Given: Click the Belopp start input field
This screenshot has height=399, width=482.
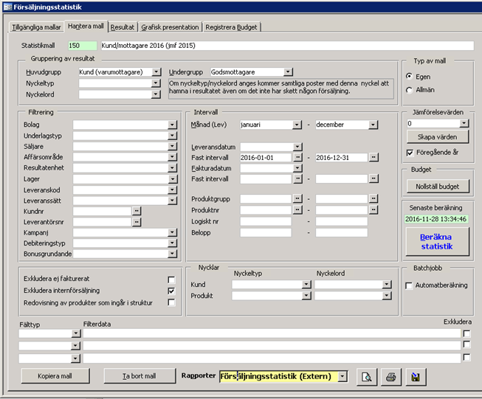Looking at the screenshot, I should coord(266,232).
